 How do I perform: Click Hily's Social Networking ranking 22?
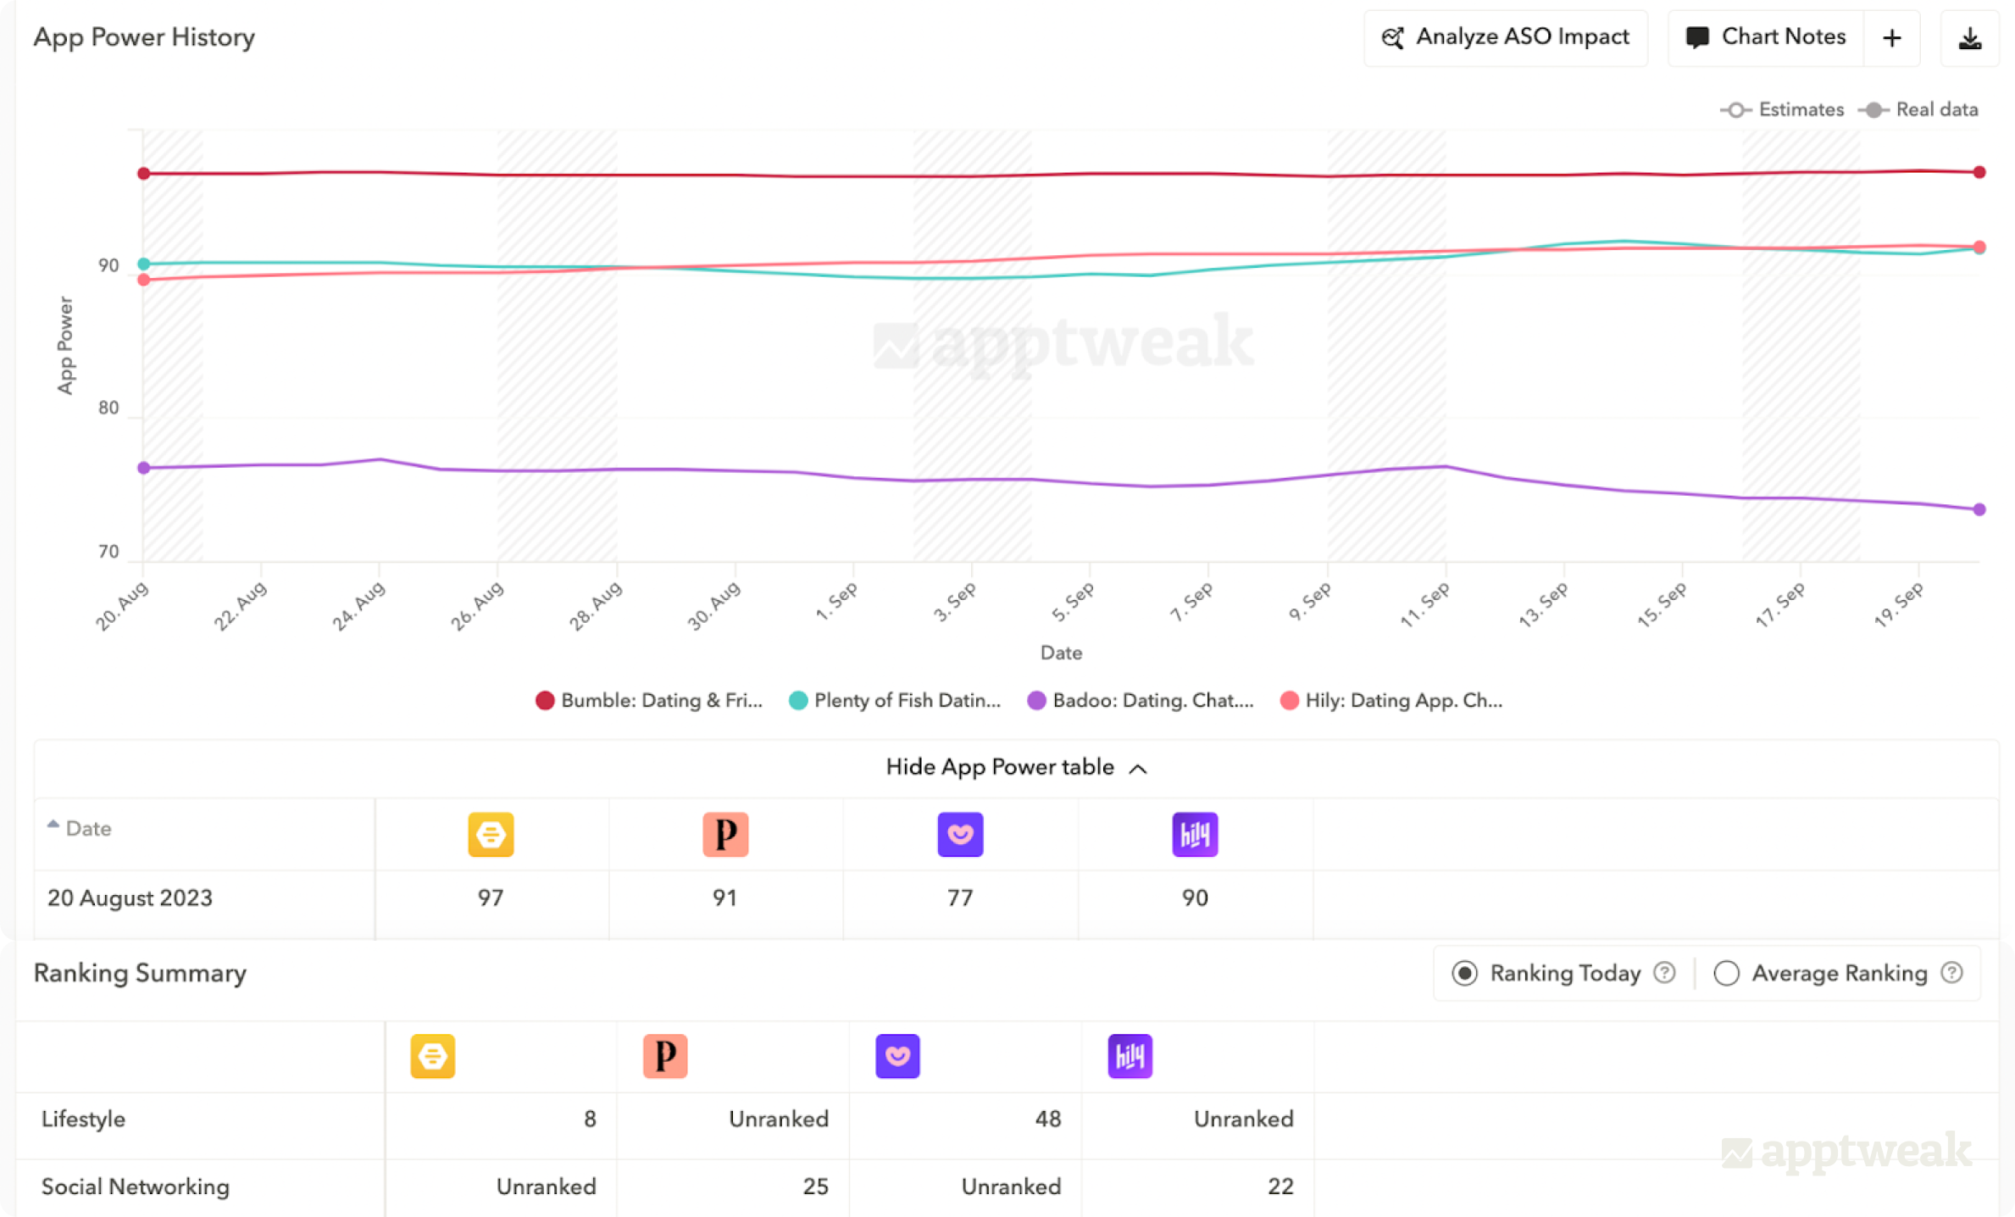click(1280, 1186)
